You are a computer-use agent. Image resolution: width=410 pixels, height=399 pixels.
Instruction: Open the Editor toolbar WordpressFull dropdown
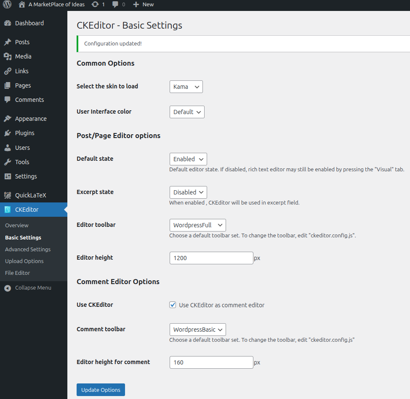(x=198, y=225)
